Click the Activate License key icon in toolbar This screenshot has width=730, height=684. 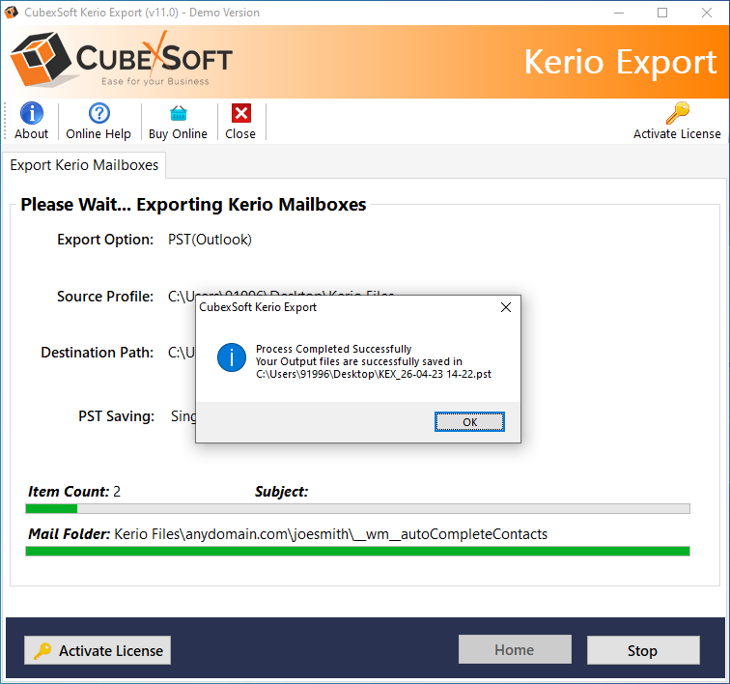(678, 113)
